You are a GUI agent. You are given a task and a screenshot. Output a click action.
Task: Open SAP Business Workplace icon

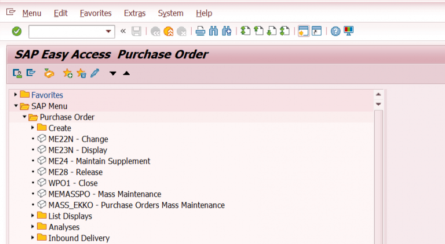coord(49,73)
